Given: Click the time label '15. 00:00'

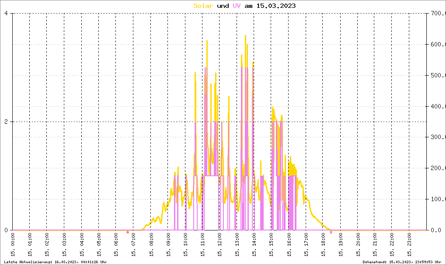Looking at the screenshot, I should coord(13,244).
